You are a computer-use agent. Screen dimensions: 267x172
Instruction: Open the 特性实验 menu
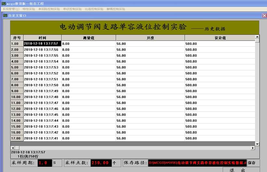click(29, 9)
